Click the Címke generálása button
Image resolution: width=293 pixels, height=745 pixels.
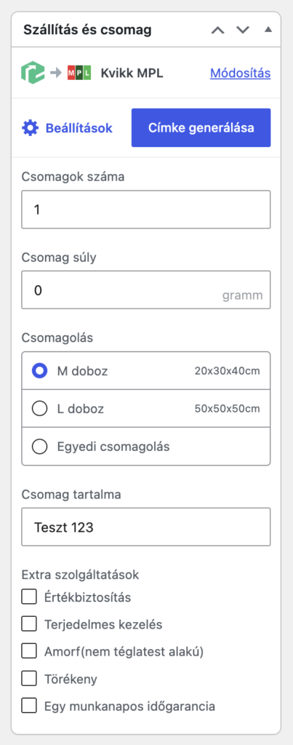pyautogui.click(x=201, y=128)
